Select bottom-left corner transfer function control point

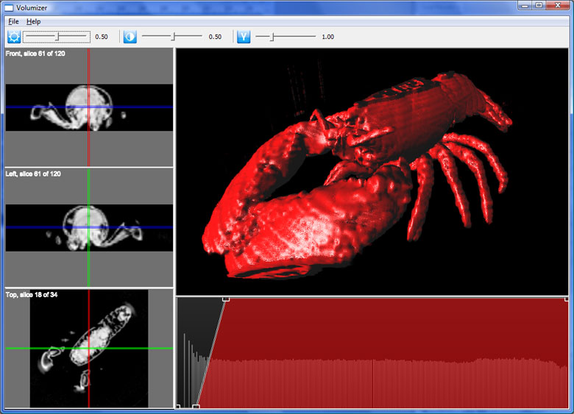click(178, 406)
